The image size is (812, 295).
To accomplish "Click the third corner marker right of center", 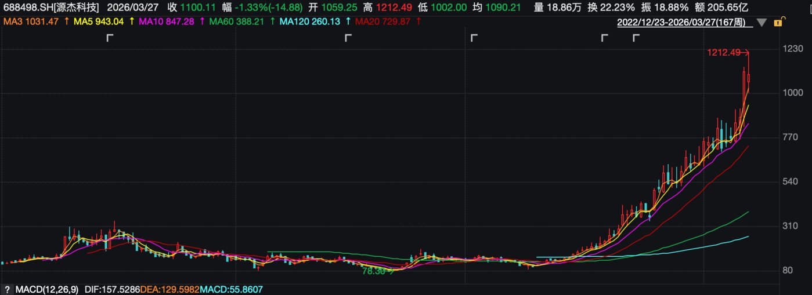I will click(x=474, y=38).
